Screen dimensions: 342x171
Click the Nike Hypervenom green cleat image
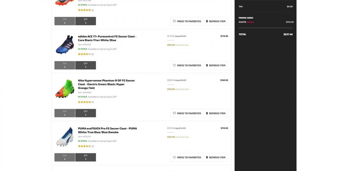64,89
